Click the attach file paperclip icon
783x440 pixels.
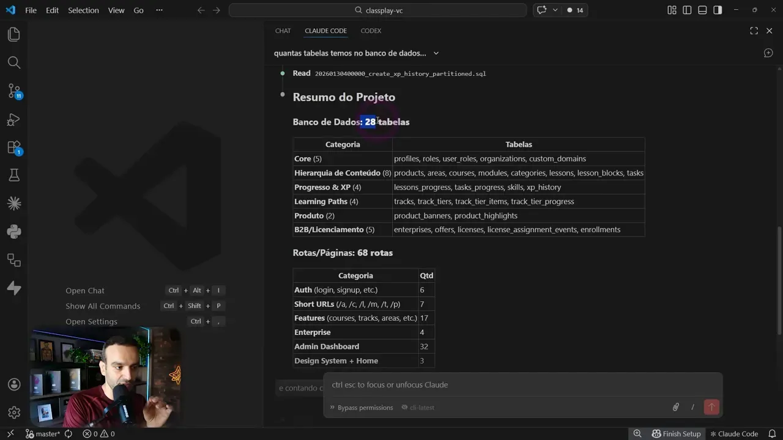pos(675,407)
